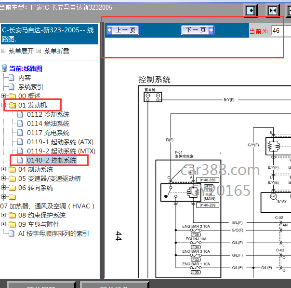Click the inward-arrows panel icon in top toolbar
291x288 pixels.
coord(273,11)
